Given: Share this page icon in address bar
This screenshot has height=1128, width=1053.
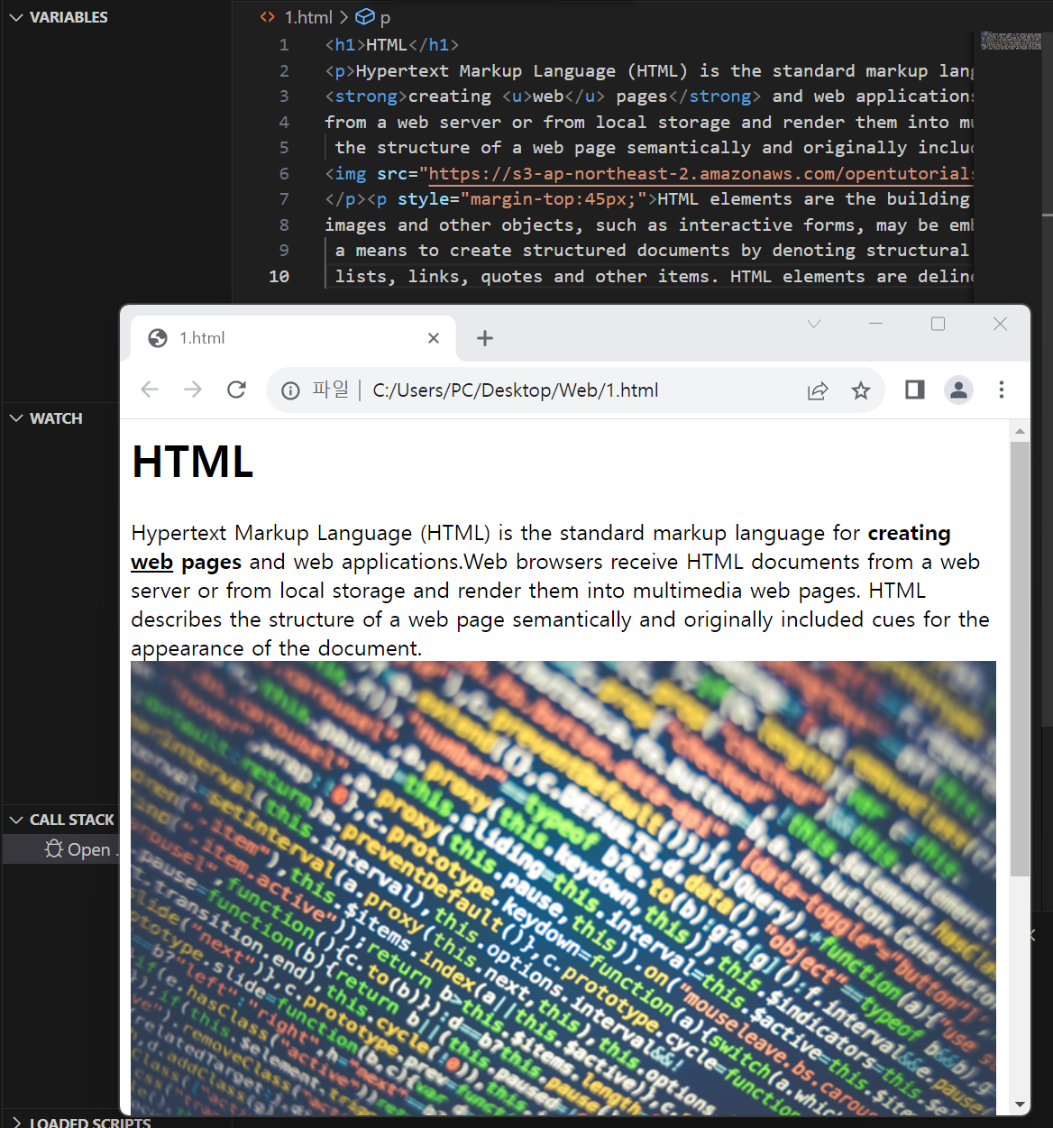Looking at the screenshot, I should (818, 390).
